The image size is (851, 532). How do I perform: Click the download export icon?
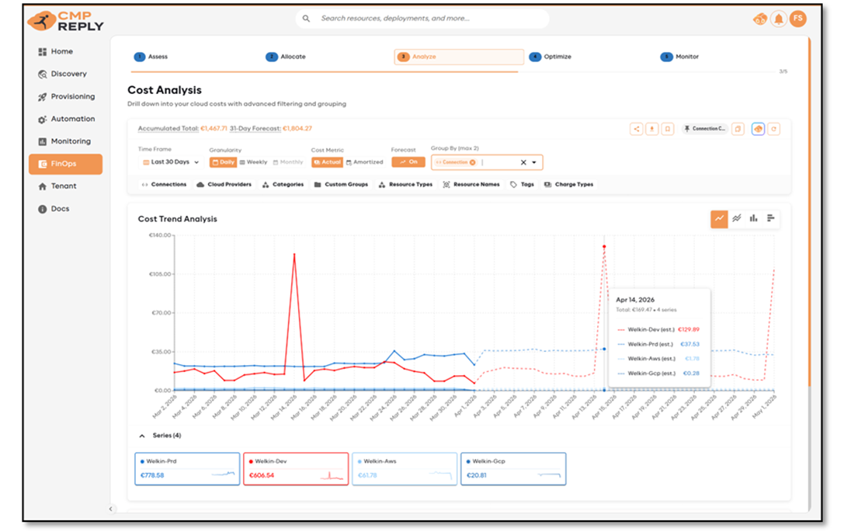pyautogui.click(x=652, y=129)
